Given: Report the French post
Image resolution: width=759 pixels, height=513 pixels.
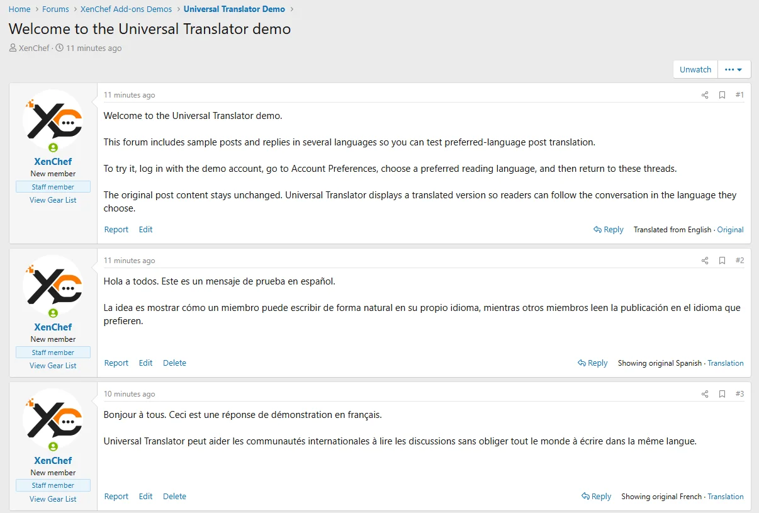Looking at the screenshot, I should coord(116,497).
